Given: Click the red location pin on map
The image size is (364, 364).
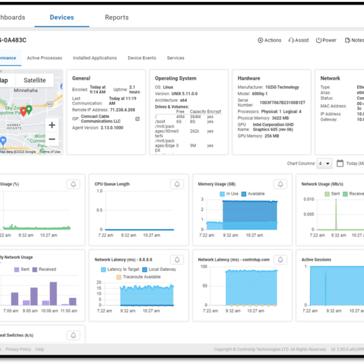Looking at the screenshot, I should [x=24, y=111].
